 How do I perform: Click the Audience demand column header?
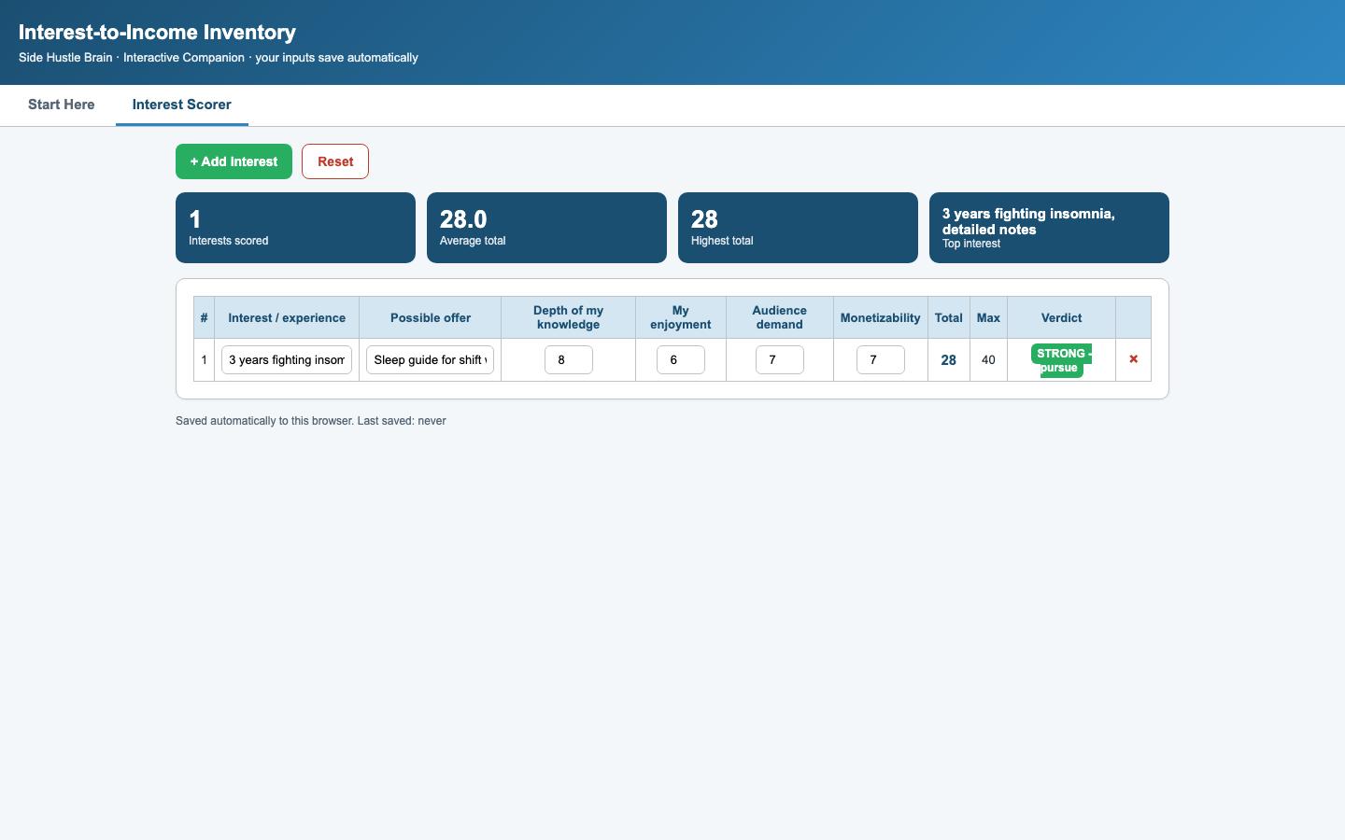779,317
